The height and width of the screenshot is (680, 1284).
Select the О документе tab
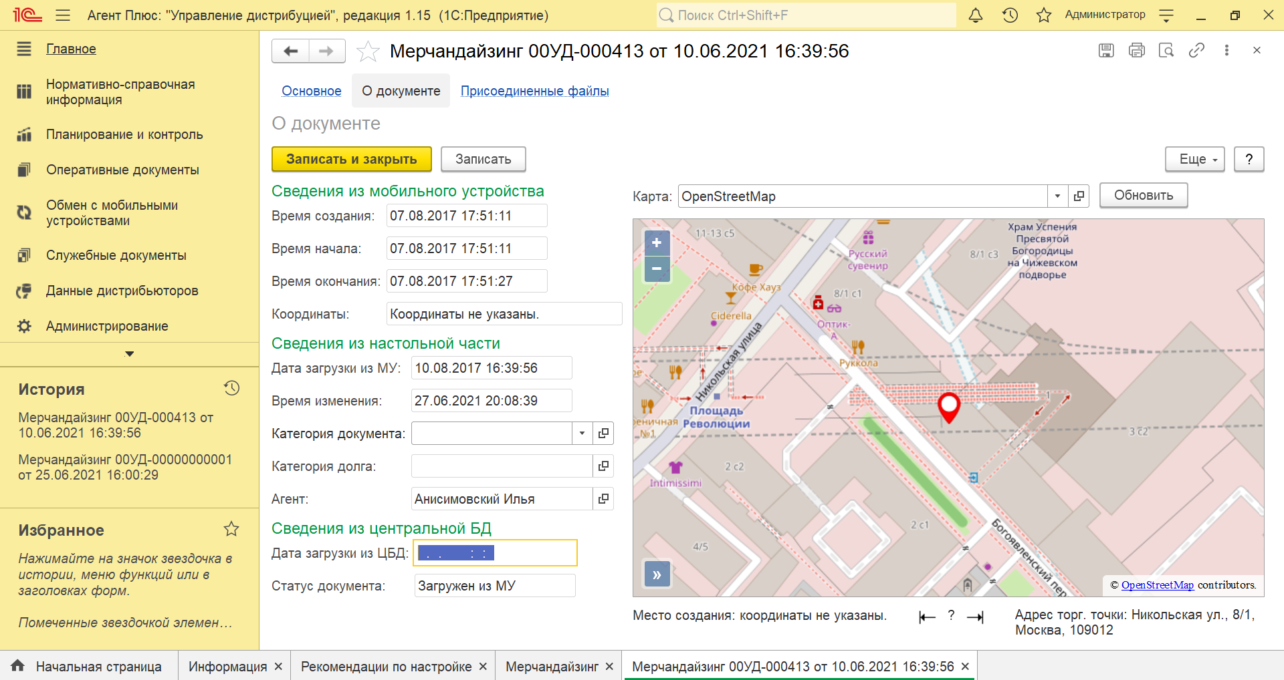coord(401,91)
